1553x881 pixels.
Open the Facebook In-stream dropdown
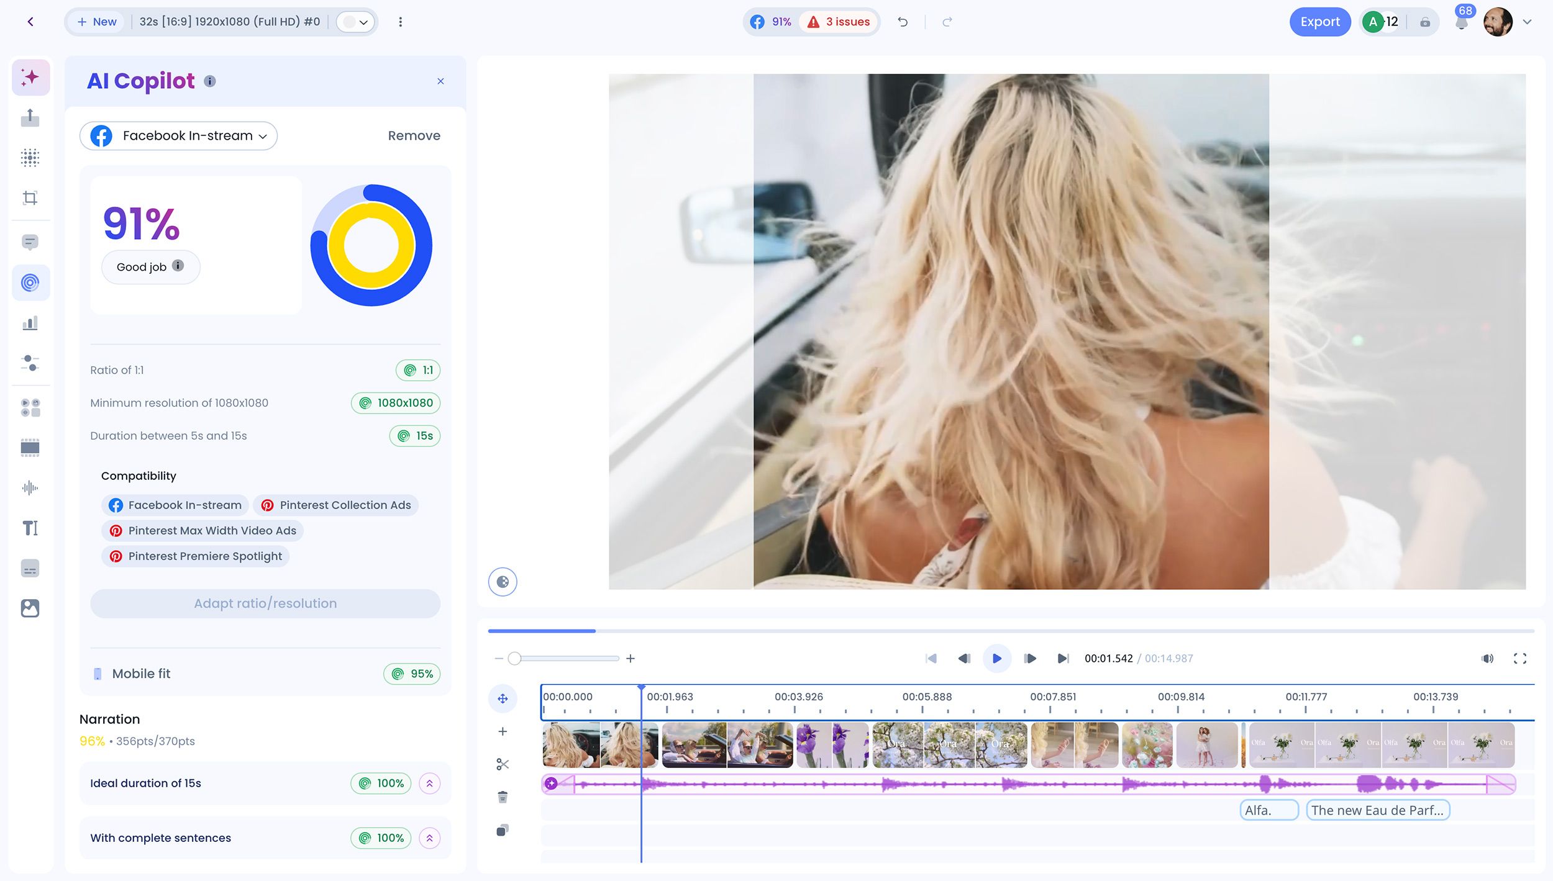point(179,136)
